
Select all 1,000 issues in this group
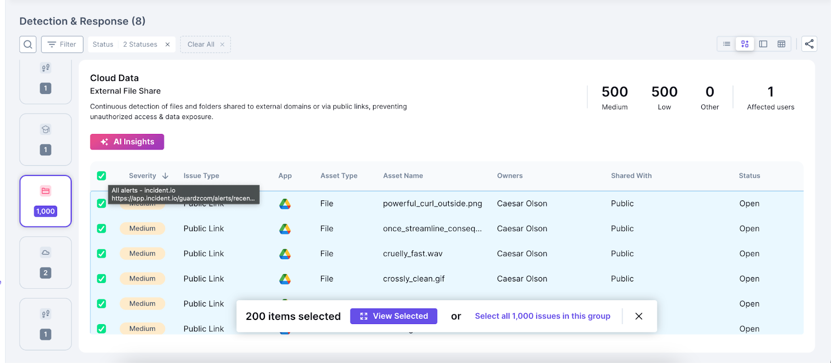[x=543, y=316]
